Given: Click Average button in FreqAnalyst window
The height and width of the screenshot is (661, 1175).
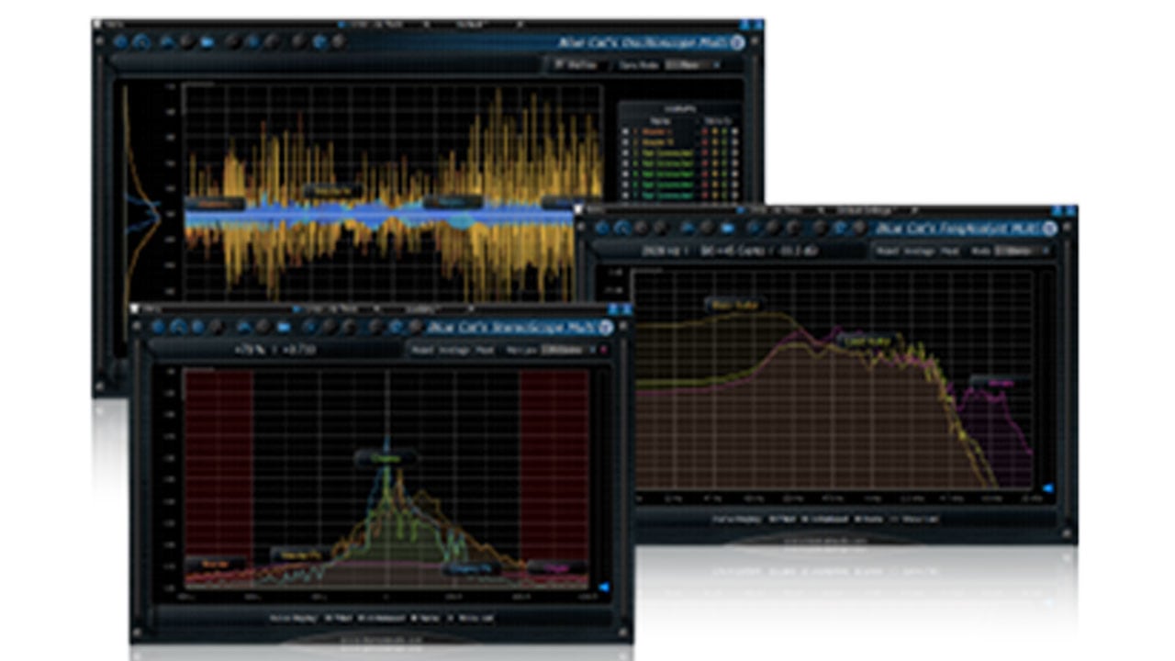Looking at the screenshot, I should [921, 250].
